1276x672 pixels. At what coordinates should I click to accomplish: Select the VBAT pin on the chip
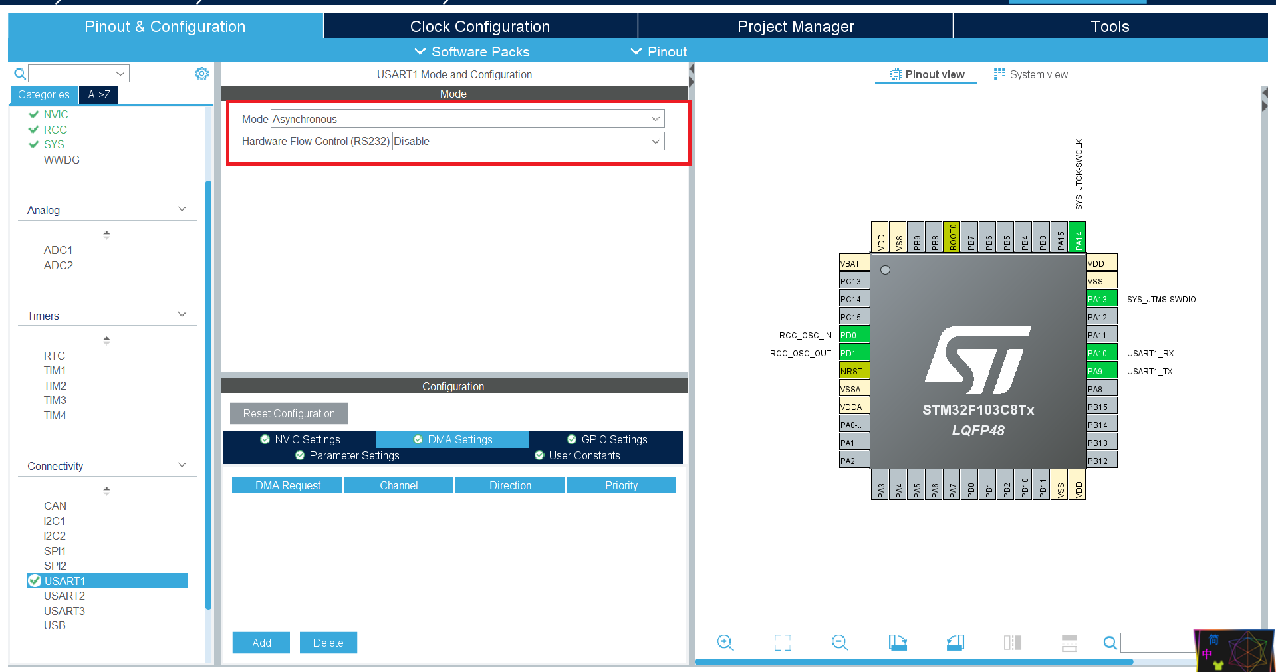(854, 263)
